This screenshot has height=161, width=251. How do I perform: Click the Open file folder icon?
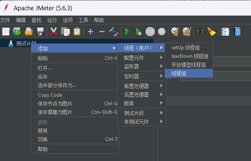[x=29, y=32]
